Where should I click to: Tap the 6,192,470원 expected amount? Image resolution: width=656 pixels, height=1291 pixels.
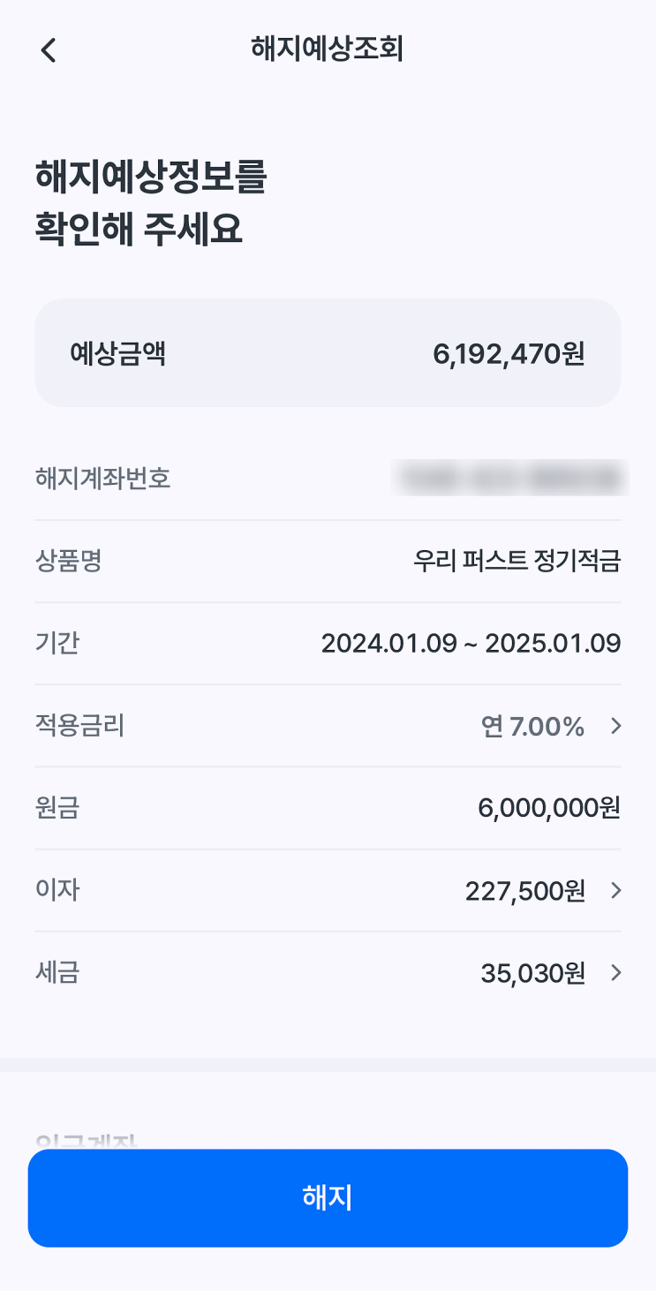point(509,353)
